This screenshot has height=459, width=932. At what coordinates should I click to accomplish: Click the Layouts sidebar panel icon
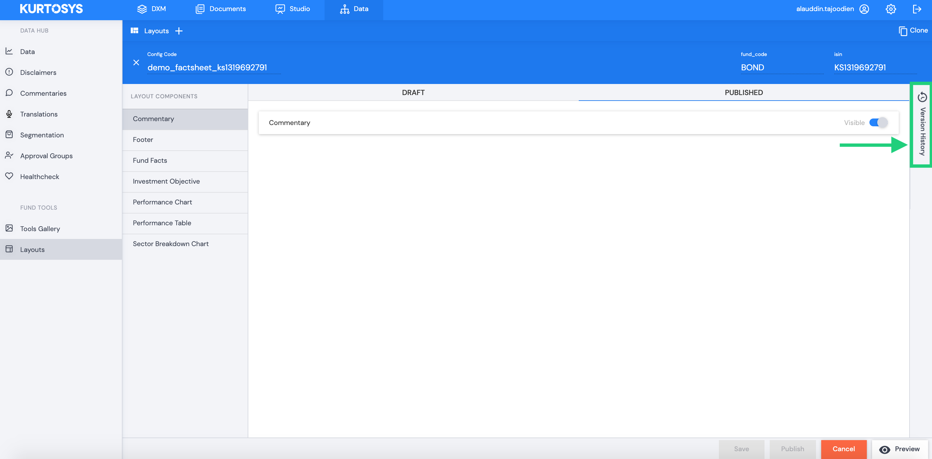(9, 249)
